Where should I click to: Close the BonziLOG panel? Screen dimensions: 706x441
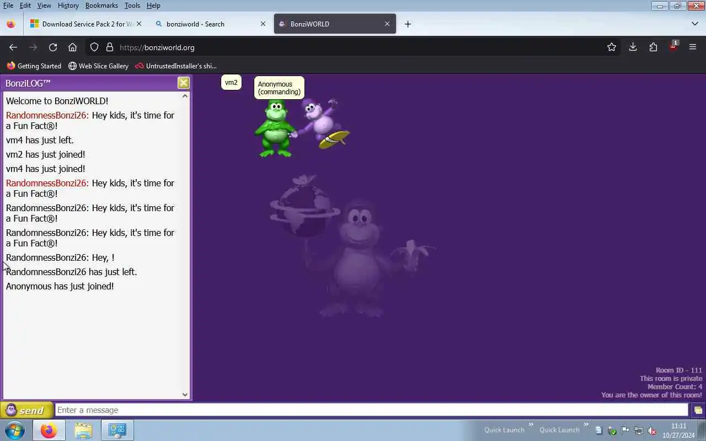(x=183, y=83)
